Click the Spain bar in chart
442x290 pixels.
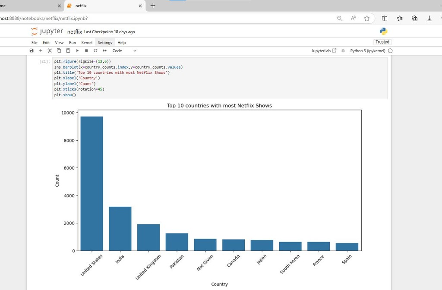[x=347, y=246]
